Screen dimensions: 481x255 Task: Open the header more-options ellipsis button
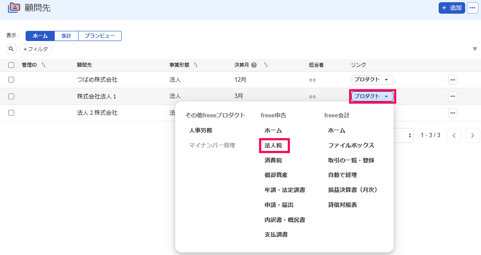pos(473,7)
